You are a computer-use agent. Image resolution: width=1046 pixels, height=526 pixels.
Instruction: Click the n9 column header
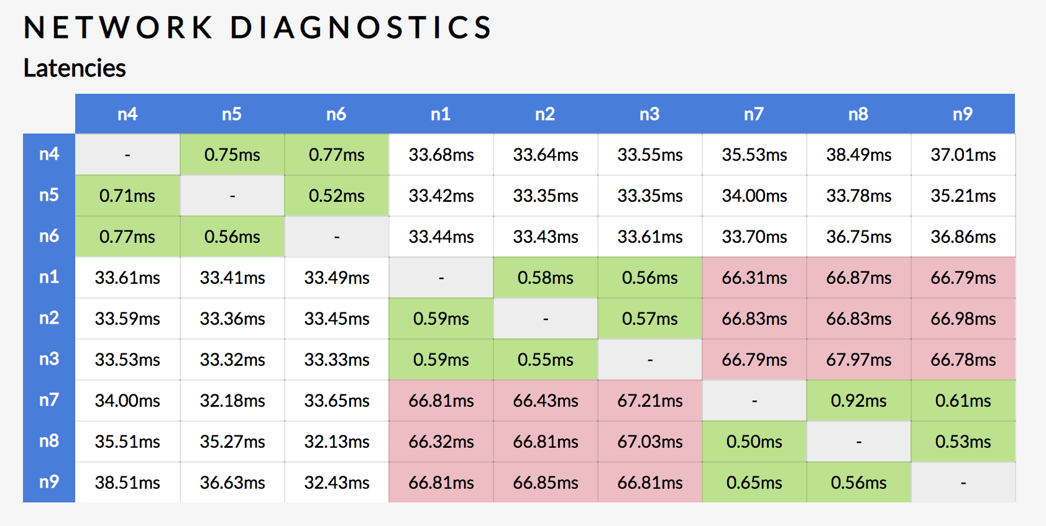[x=963, y=114]
